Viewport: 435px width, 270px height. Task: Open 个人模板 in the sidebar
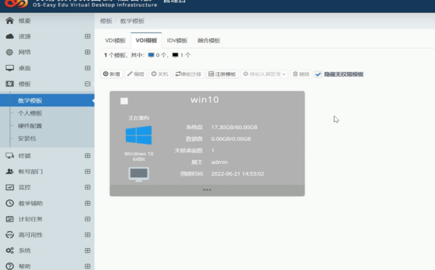(30, 113)
